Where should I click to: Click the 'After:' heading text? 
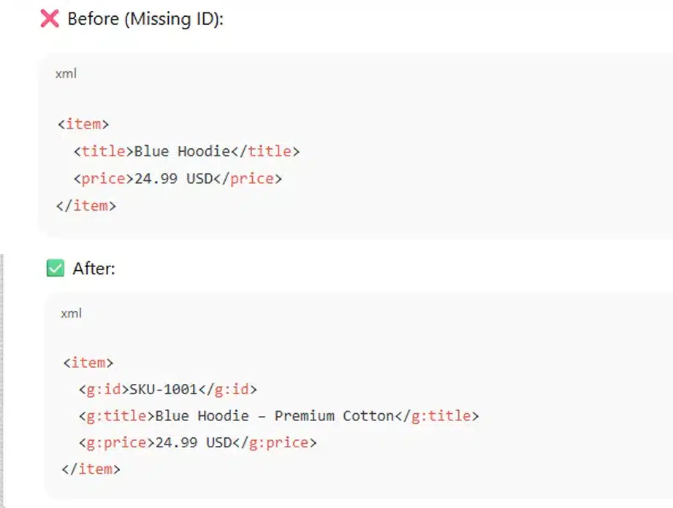[x=94, y=269]
